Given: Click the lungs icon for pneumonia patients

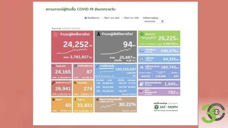Looking at the screenshot, I should pos(141,84).
